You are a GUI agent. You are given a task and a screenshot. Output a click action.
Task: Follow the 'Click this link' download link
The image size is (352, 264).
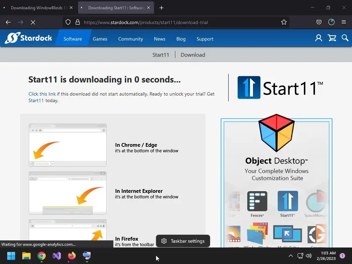42,94
